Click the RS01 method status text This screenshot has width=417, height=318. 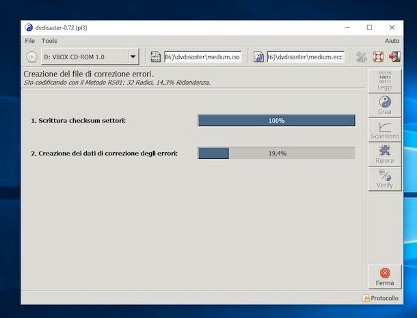tap(117, 83)
